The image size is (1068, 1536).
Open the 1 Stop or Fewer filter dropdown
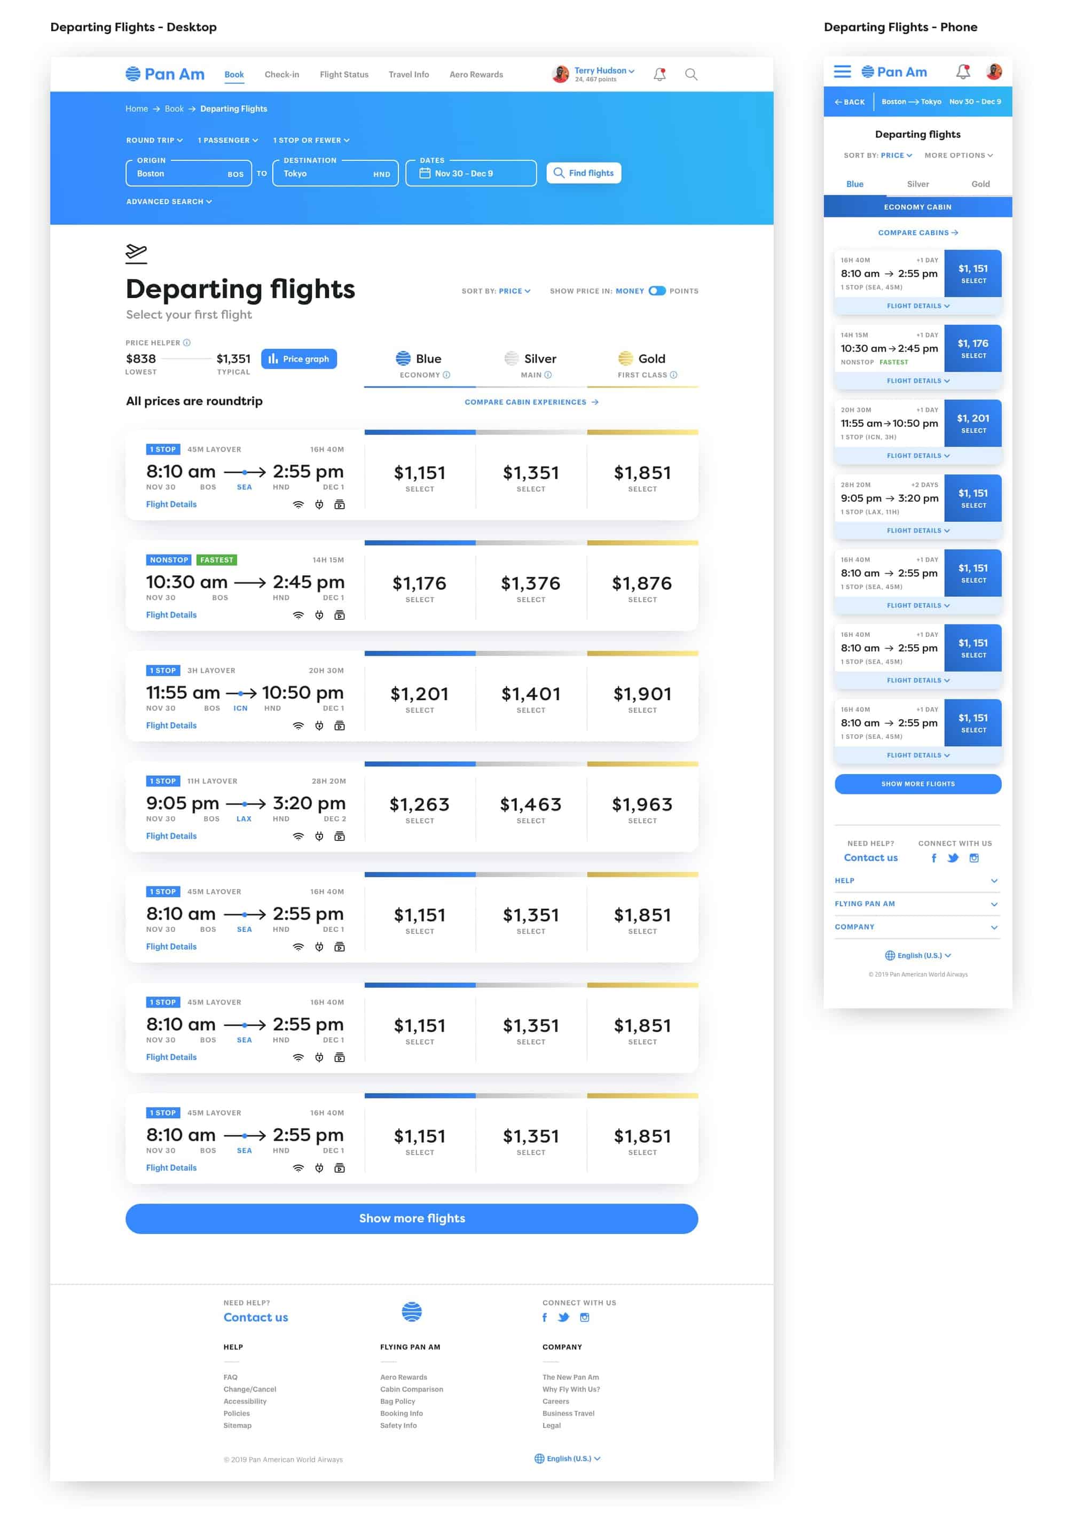point(311,140)
